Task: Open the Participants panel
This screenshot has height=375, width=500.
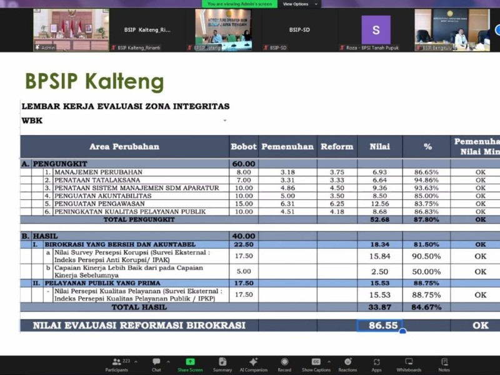Action: click(117, 363)
